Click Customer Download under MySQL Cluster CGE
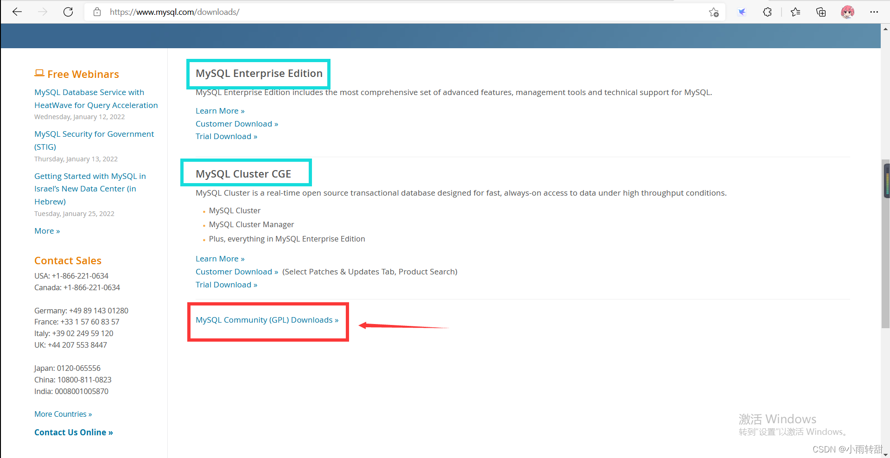Screen dimensions: 890x458 (x=237, y=272)
